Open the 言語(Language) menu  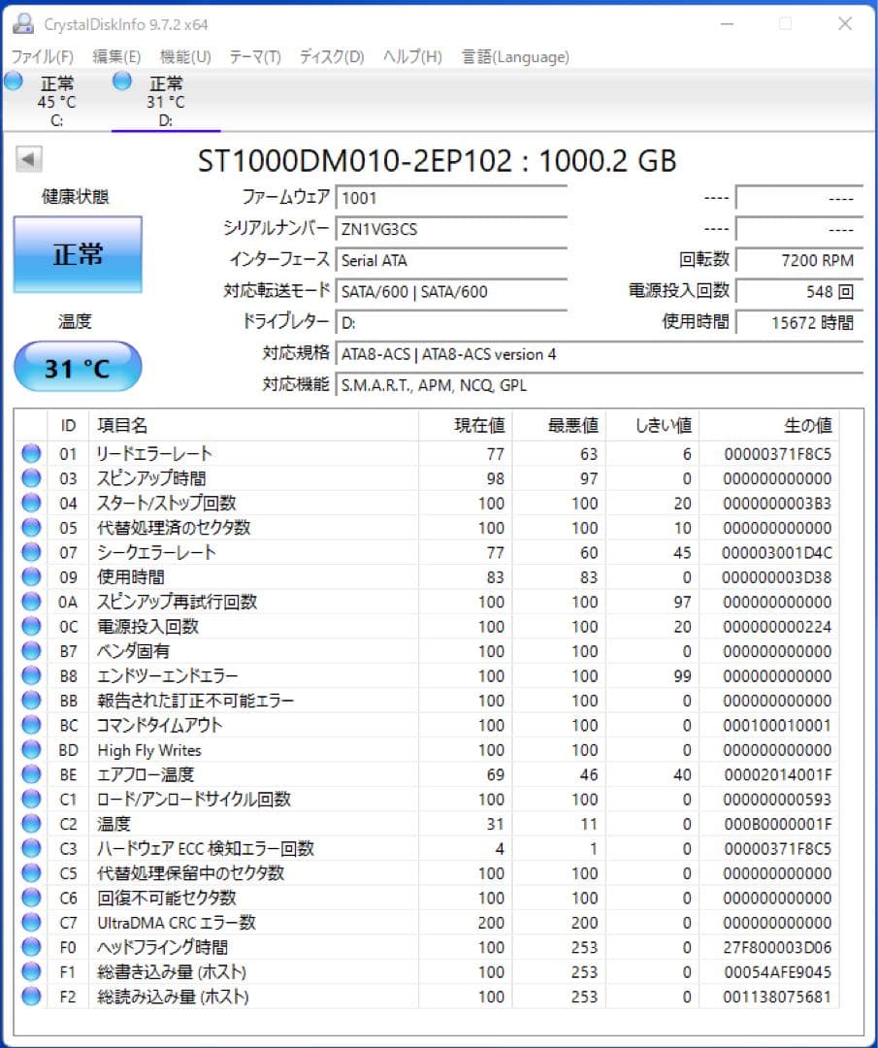pyautogui.click(x=512, y=56)
